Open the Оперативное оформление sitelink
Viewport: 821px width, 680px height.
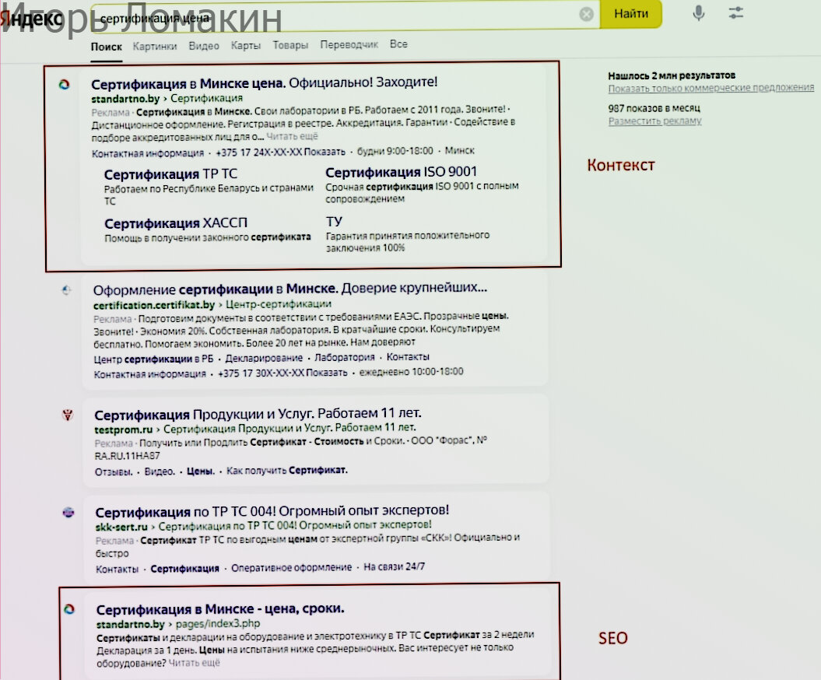pos(292,567)
